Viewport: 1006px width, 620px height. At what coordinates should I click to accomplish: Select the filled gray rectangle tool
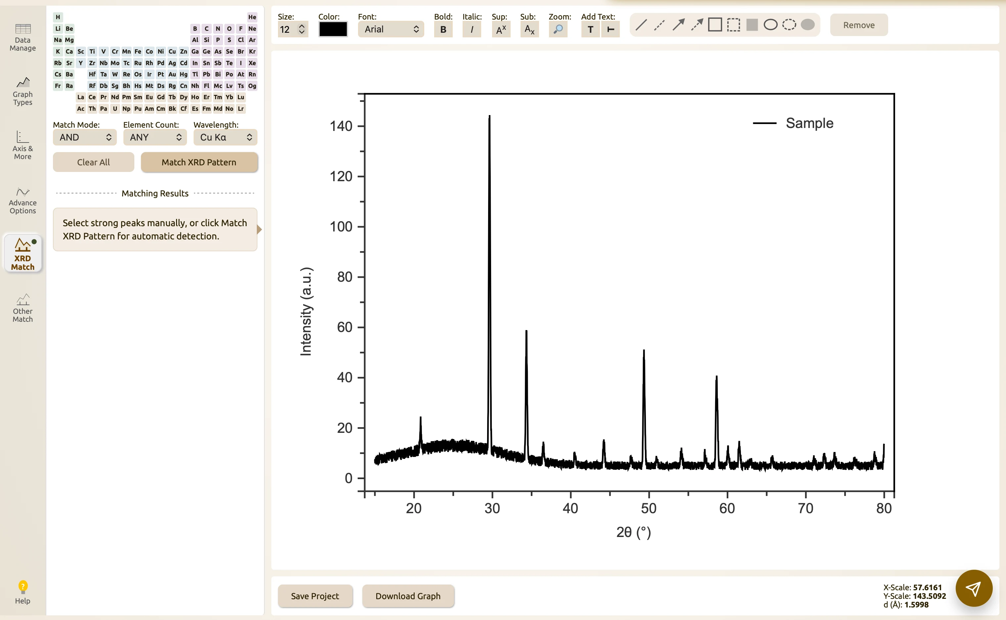(752, 25)
